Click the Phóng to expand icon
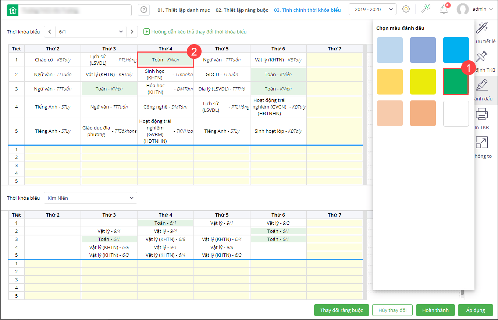The width and height of the screenshot is (498, 320). click(482, 143)
